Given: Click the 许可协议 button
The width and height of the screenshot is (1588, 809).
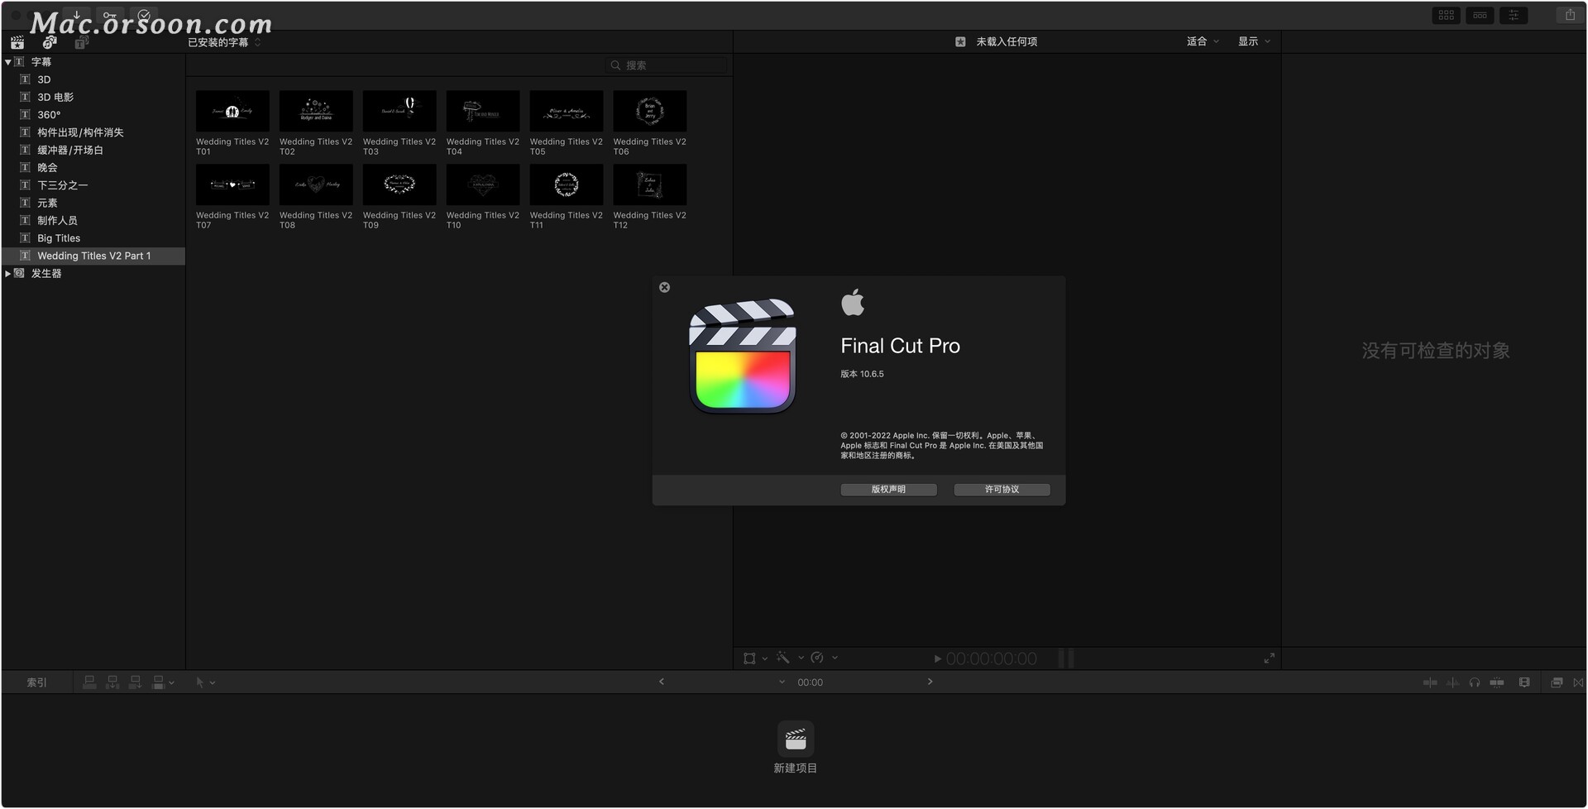Looking at the screenshot, I should tap(1002, 490).
